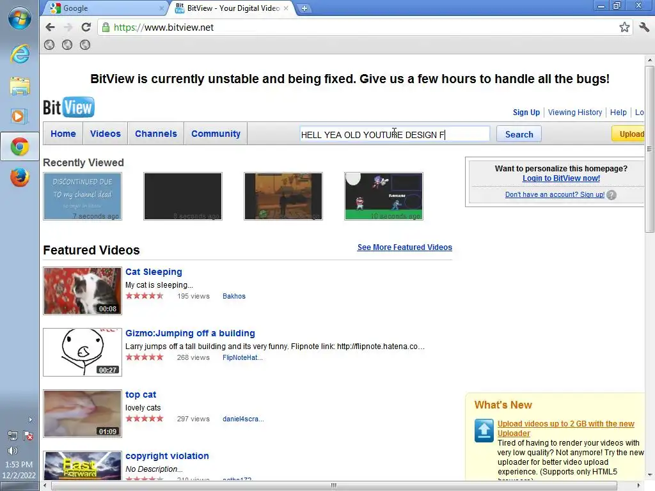Close the Google tab
The width and height of the screenshot is (655, 491).
(x=161, y=8)
